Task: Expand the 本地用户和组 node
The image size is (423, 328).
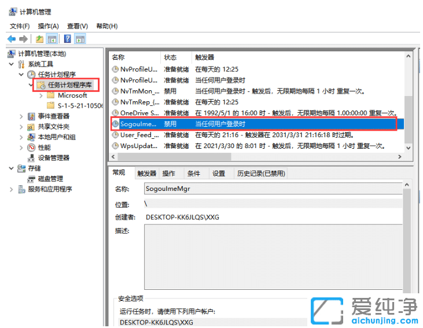Action: point(21,137)
